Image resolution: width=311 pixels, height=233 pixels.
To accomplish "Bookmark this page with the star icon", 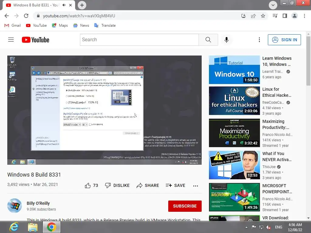I will pyautogui.click(x=263, y=16).
